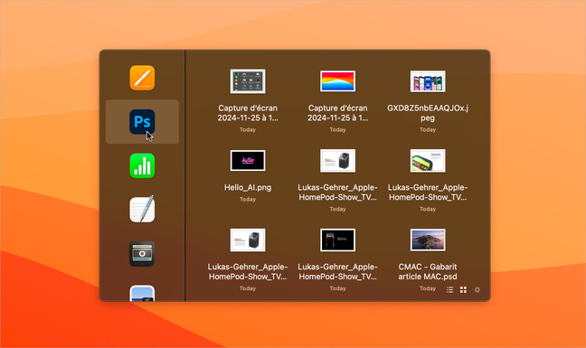Image resolution: width=586 pixels, height=348 pixels.
Task: Select the Pages app icon in the sidebar
Action: coord(142,78)
